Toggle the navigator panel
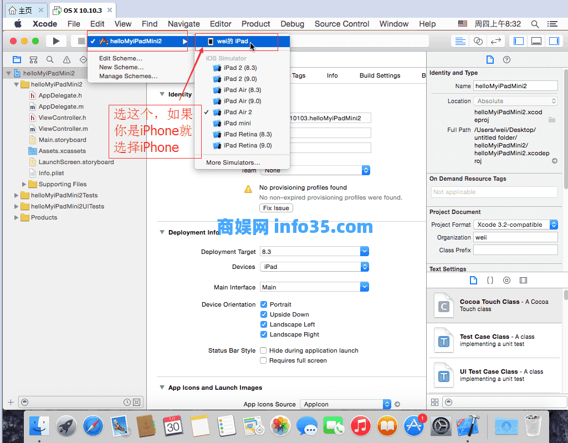 tap(518, 41)
